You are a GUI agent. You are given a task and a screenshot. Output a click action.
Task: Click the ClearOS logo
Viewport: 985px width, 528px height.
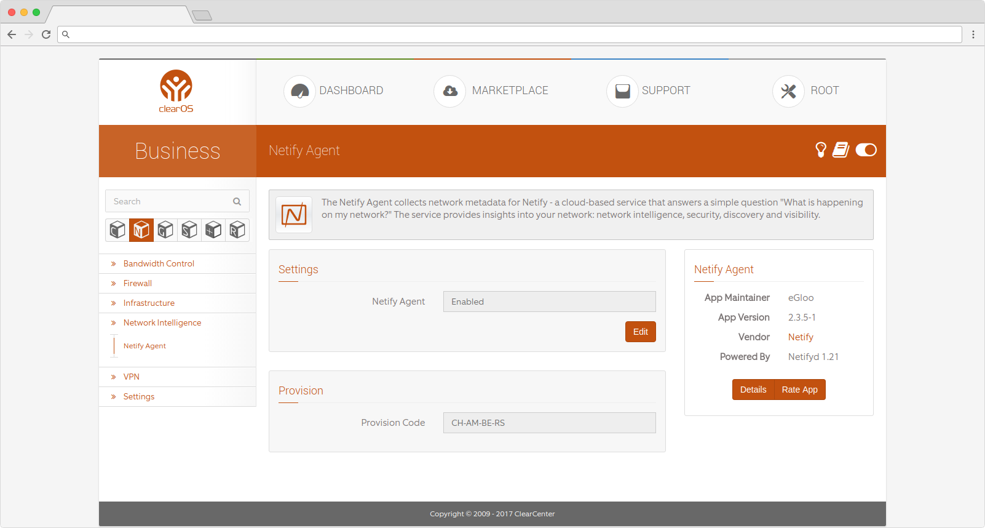pyautogui.click(x=176, y=91)
